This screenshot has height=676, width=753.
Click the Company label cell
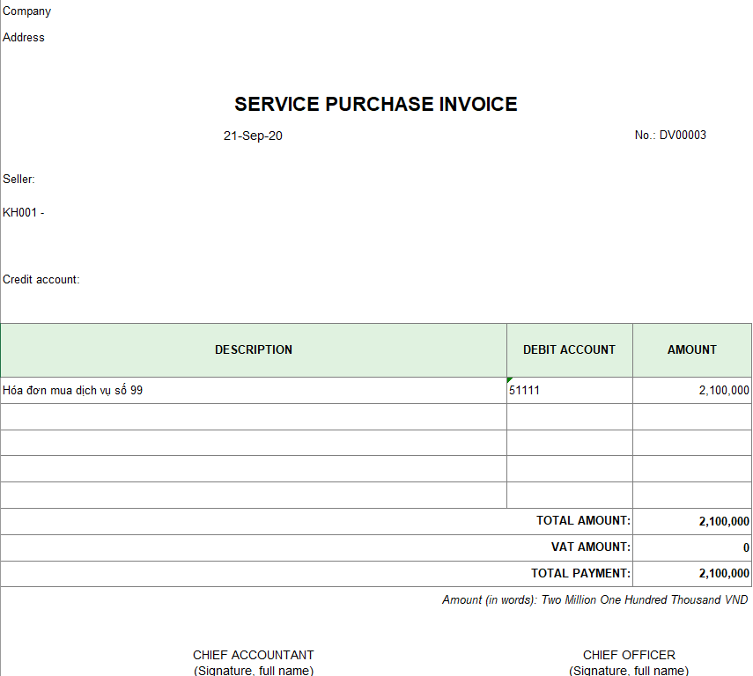coord(27,11)
